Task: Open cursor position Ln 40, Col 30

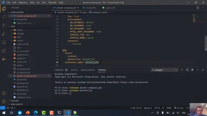Action: pyautogui.click(x=136, y=108)
